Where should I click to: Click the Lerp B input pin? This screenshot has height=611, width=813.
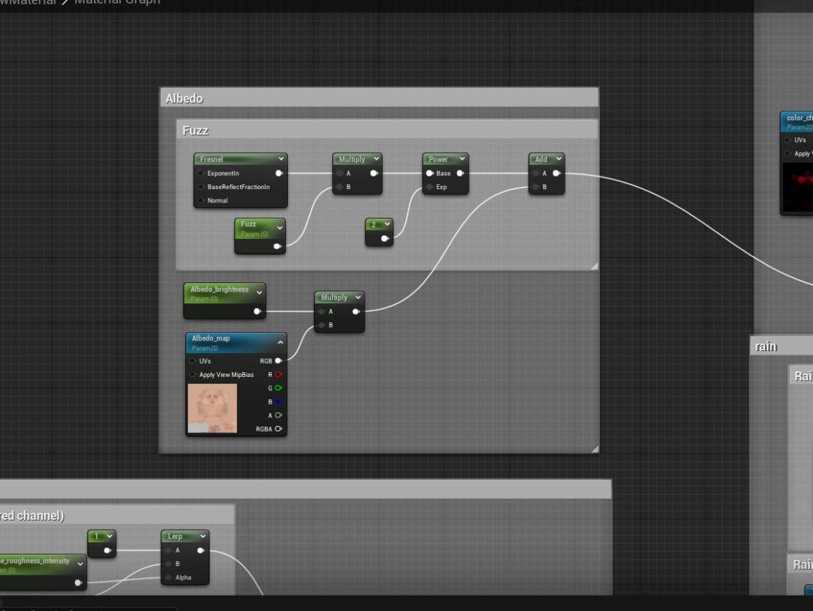(168, 564)
